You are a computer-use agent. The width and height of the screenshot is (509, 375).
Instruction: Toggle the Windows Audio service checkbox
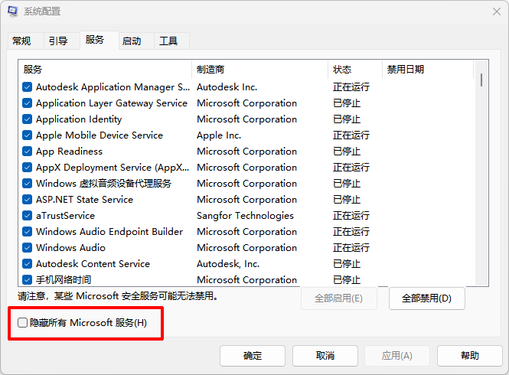click(x=28, y=248)
